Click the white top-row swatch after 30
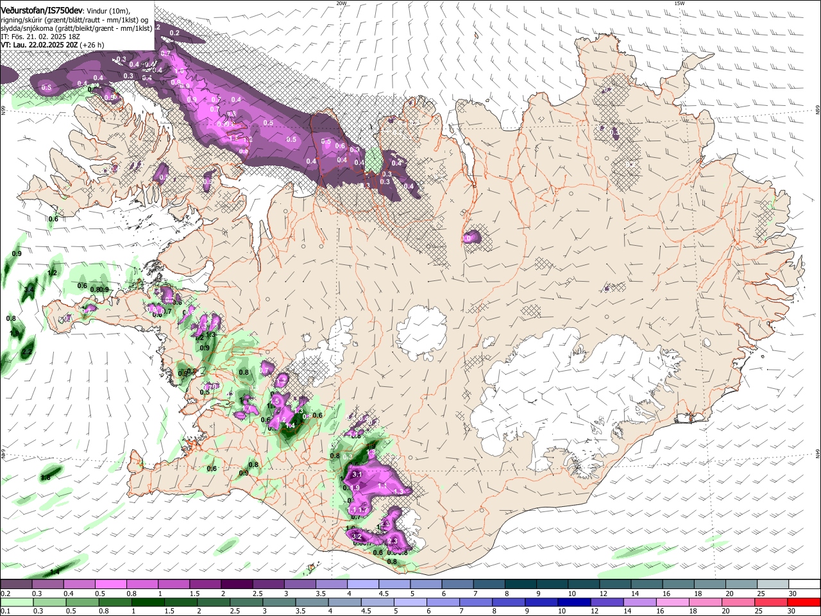 click(x=805, y=585)
